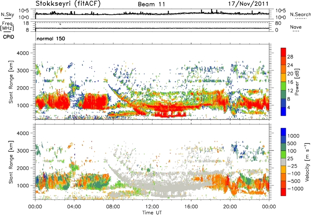This screenshot has width=311, height=215.
Task: Click the '80' Nave axis value
Action: pyautogui.click(x=278, y=23)
